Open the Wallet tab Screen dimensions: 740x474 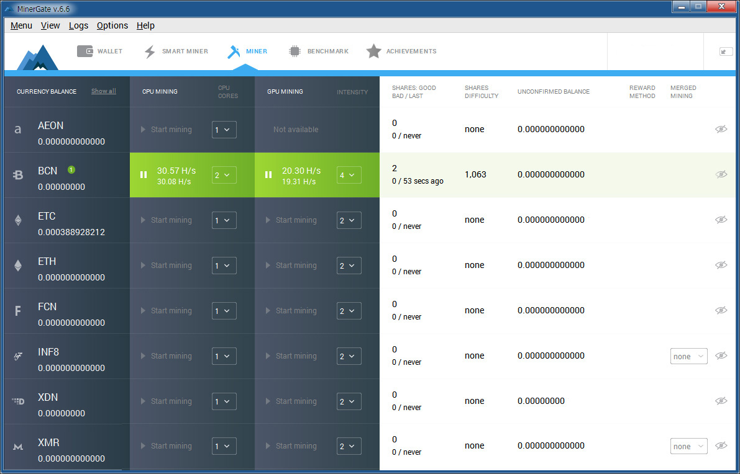pos(99,51)
